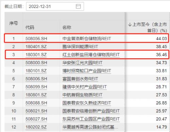Sort by the 上市至今（含上市首日）(%) column header
170x132 pixels.
tap(148, 27)
